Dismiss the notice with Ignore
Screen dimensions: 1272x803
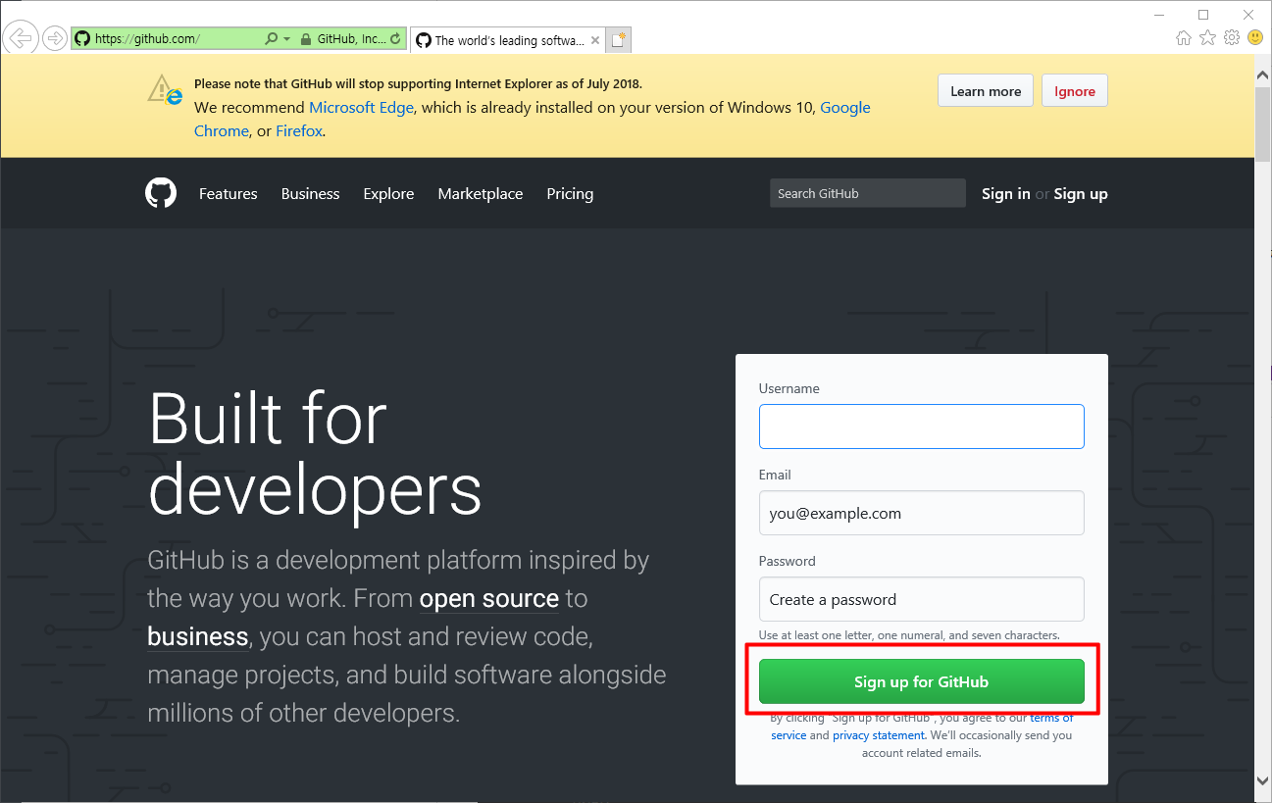click(x=1075, y=91)
